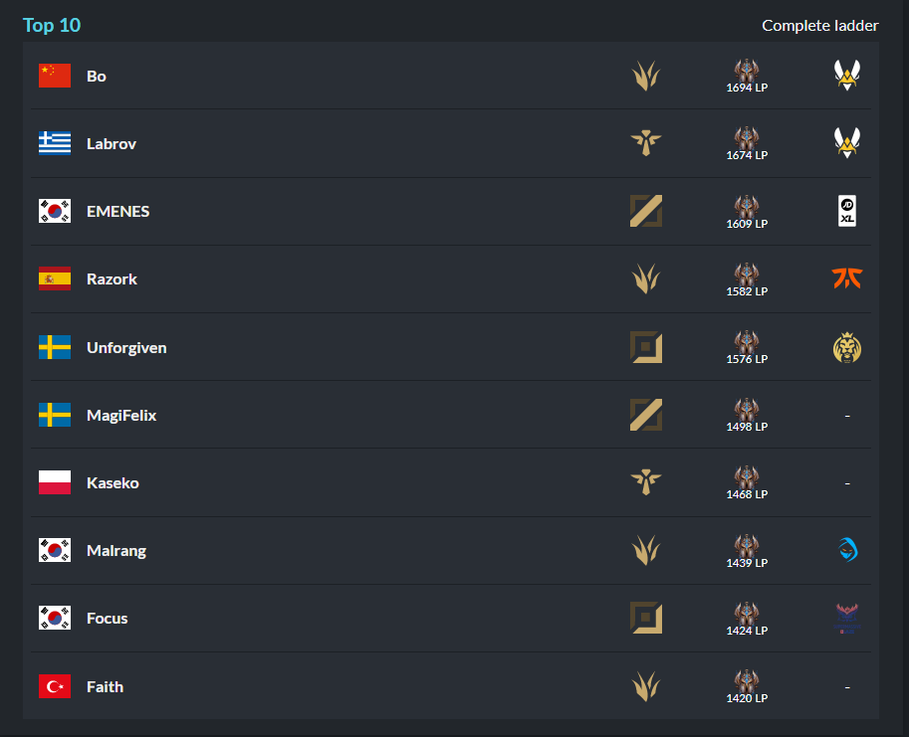Click Focus's team logo

tap(847, 618)
